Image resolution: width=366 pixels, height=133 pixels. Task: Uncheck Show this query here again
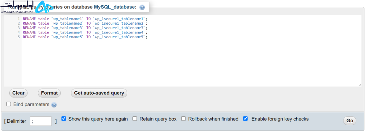point(64,118)
